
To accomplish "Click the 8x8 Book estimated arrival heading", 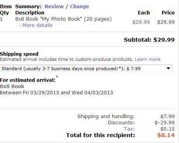I will [12, 87].
